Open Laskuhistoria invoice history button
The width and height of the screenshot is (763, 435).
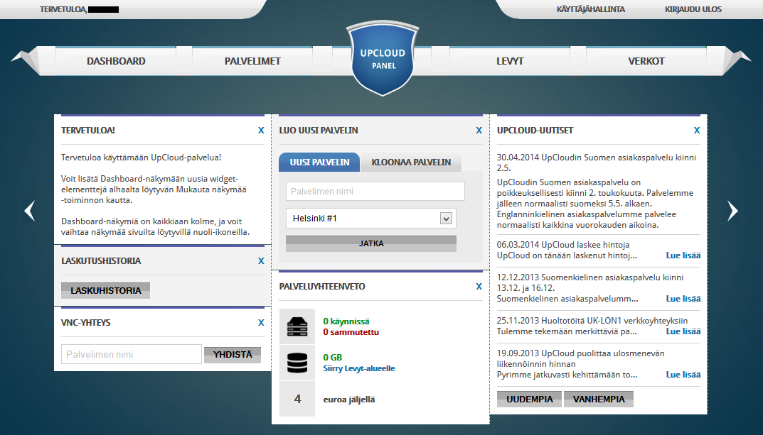(105, 291)
